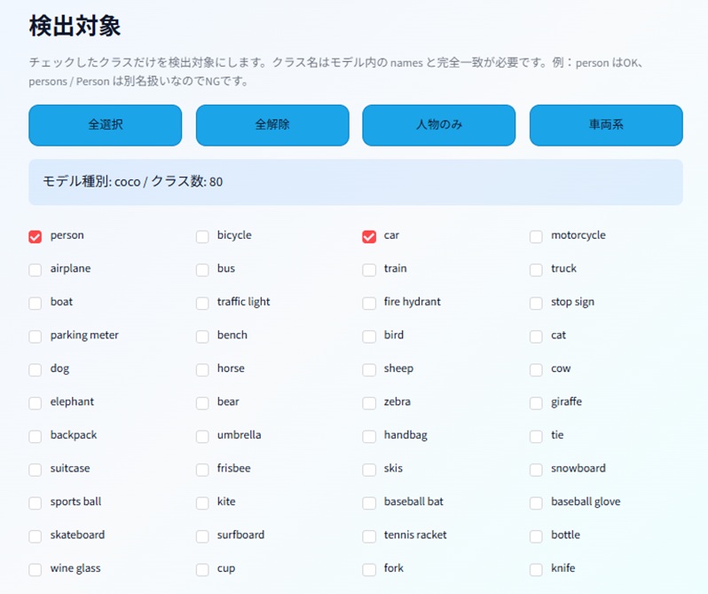
Task: Click the 全選択 button
Action: pyautogui.click(x=106, y=125)
